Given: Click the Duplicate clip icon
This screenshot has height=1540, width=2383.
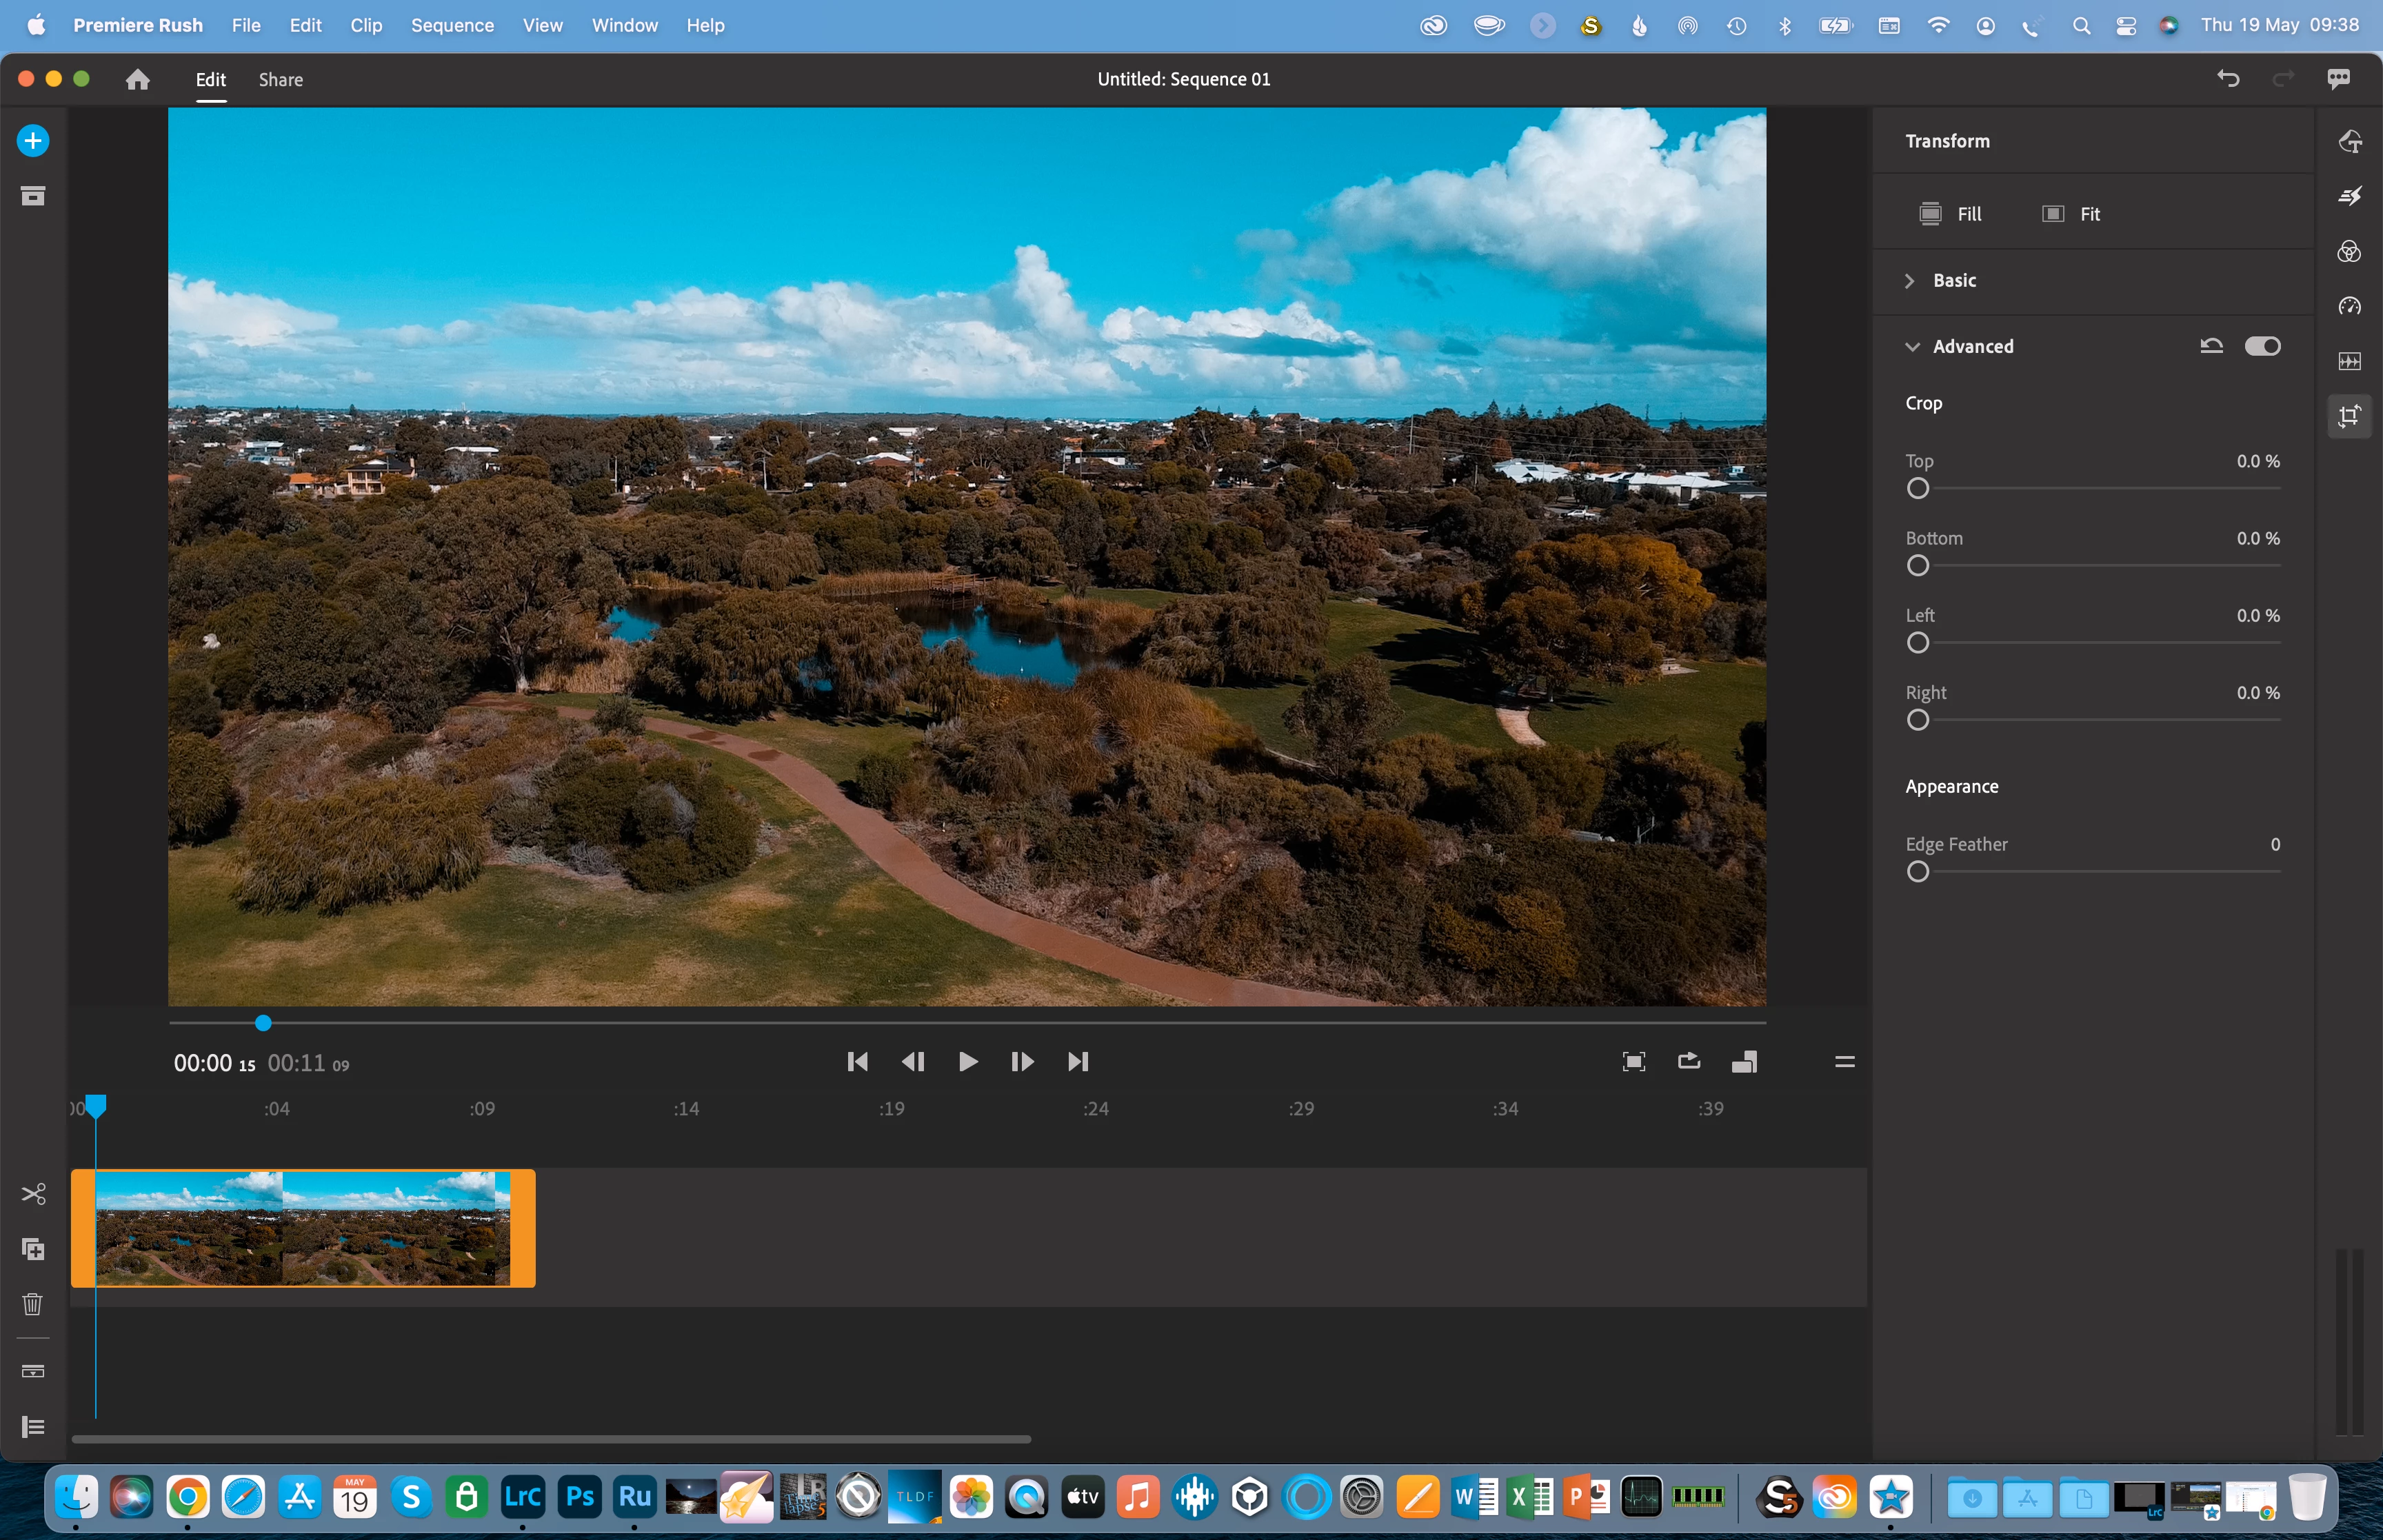Looking at the screenshot, I should (x=33, y=1249).
